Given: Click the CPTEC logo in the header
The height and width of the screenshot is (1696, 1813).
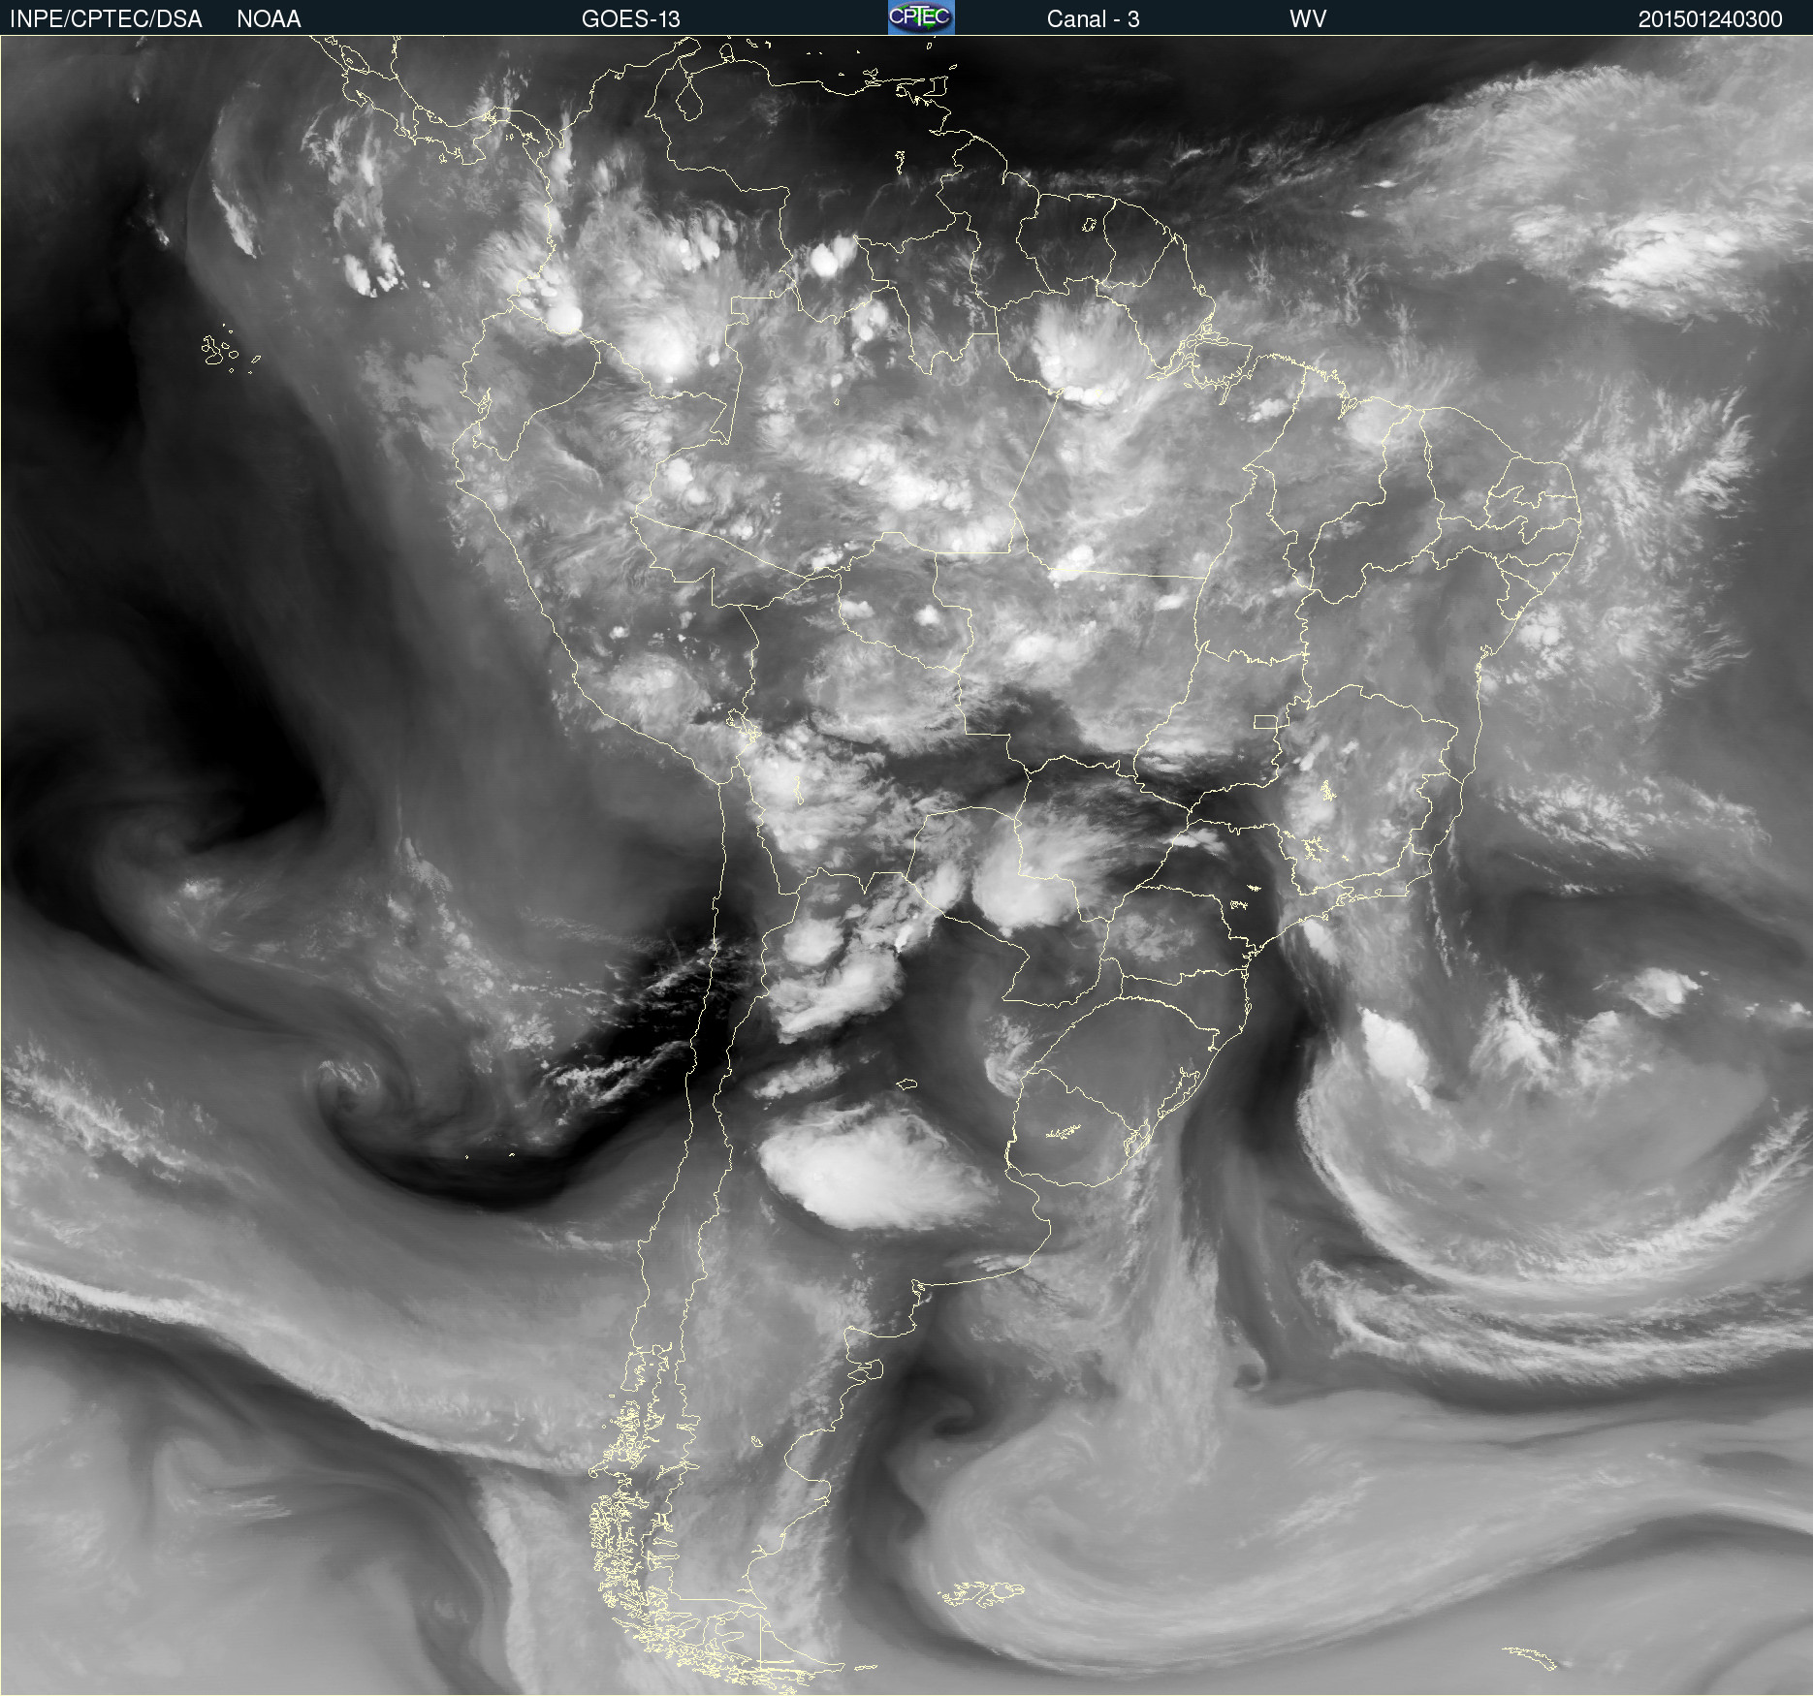Looking at the screenshot, I should pyautogui.click(x=921, y=17).
